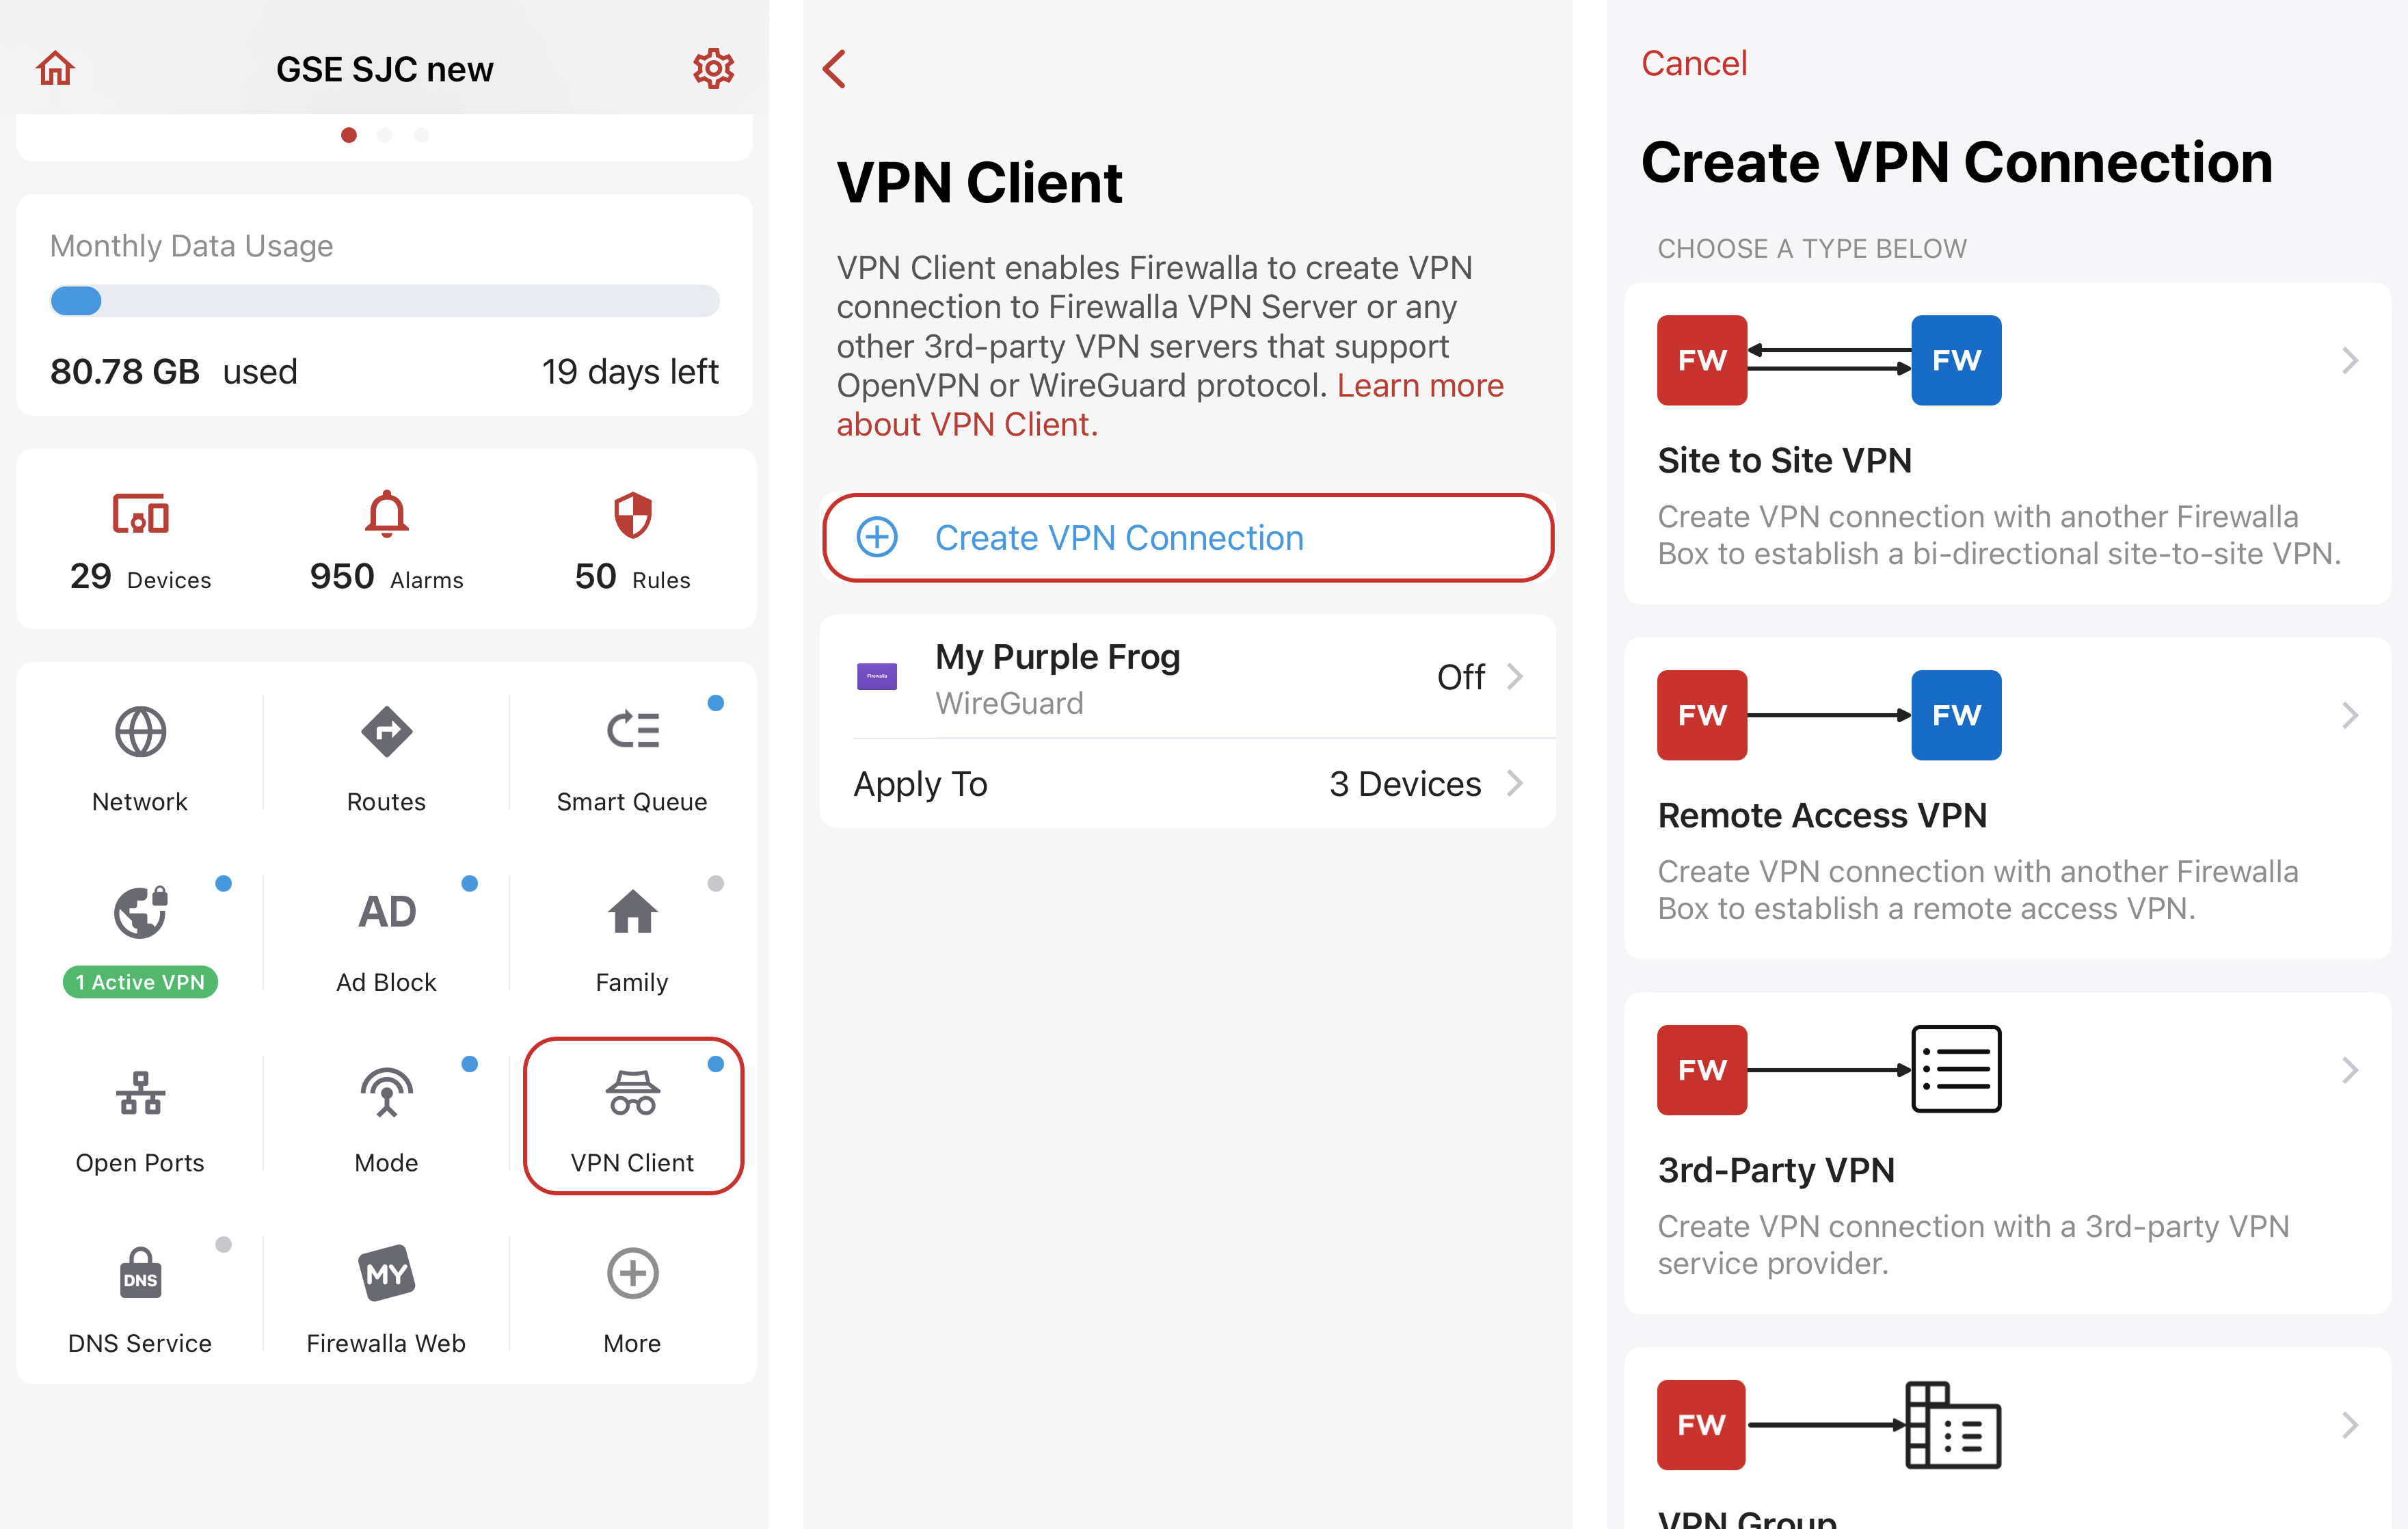
Task: View Alarms via the bell icon
Action: coord(386,514)
